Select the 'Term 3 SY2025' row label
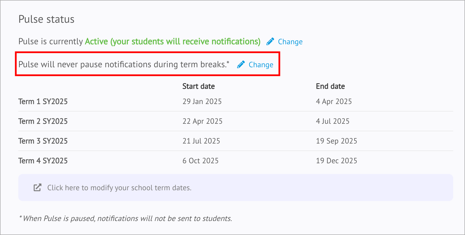The width and height of the screenshot is (465, 235). pos(43,141)
